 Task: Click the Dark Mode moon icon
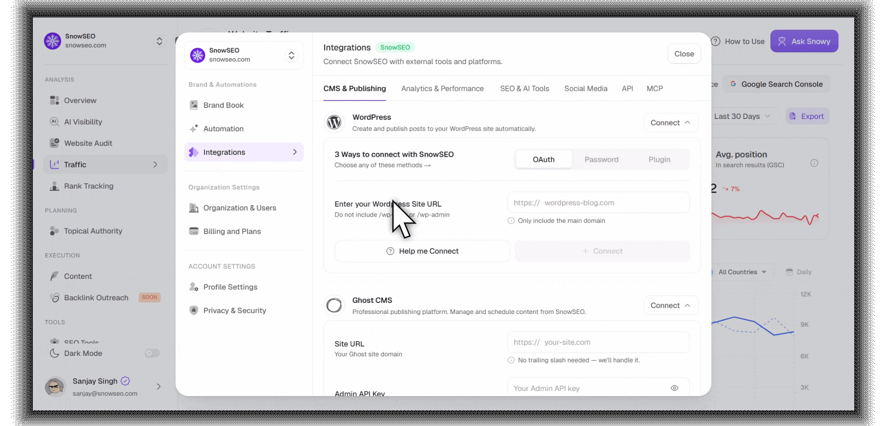click(x=55, y=353)
